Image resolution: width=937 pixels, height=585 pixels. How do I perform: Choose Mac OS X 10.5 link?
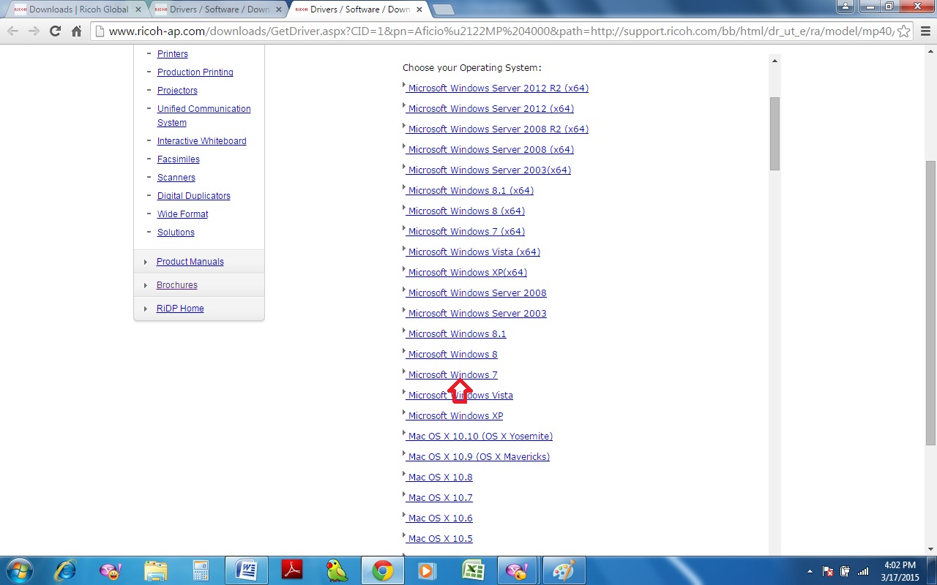click(441, 539)
